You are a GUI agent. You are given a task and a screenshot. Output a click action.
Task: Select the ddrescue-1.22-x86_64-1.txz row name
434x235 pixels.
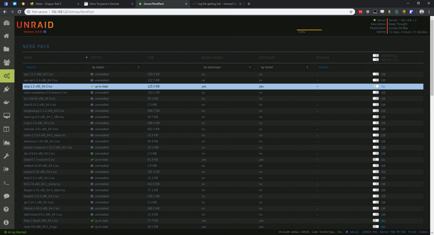pos(42,141)
